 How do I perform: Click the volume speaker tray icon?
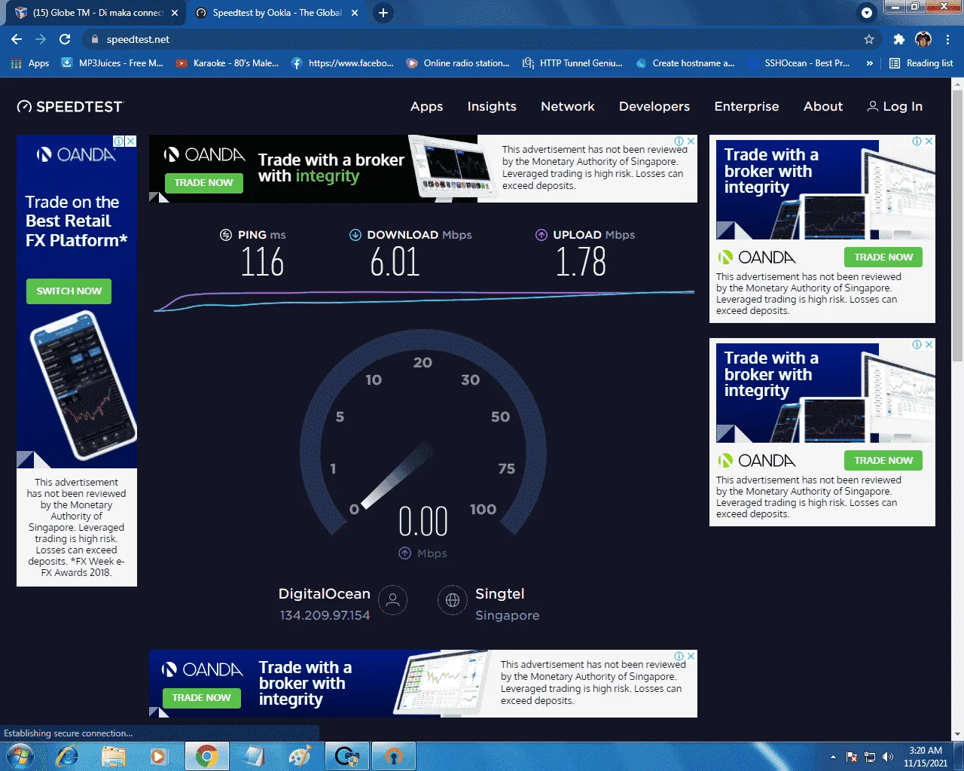(888, 757)
